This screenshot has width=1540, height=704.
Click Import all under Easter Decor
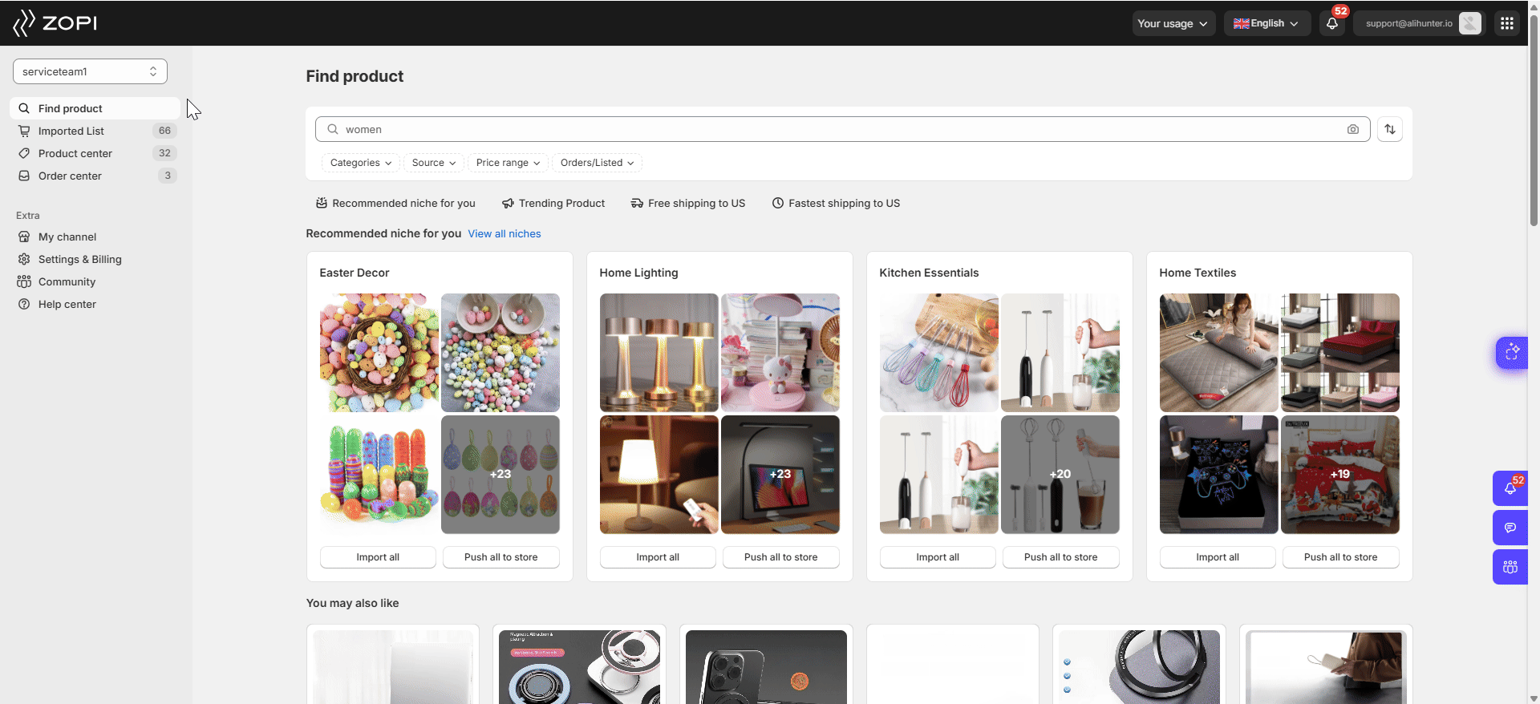(378, 557)
